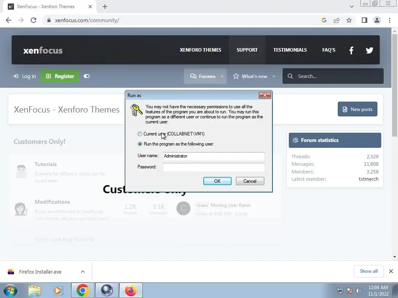Click the search magnifier icon

coord(290,76)
